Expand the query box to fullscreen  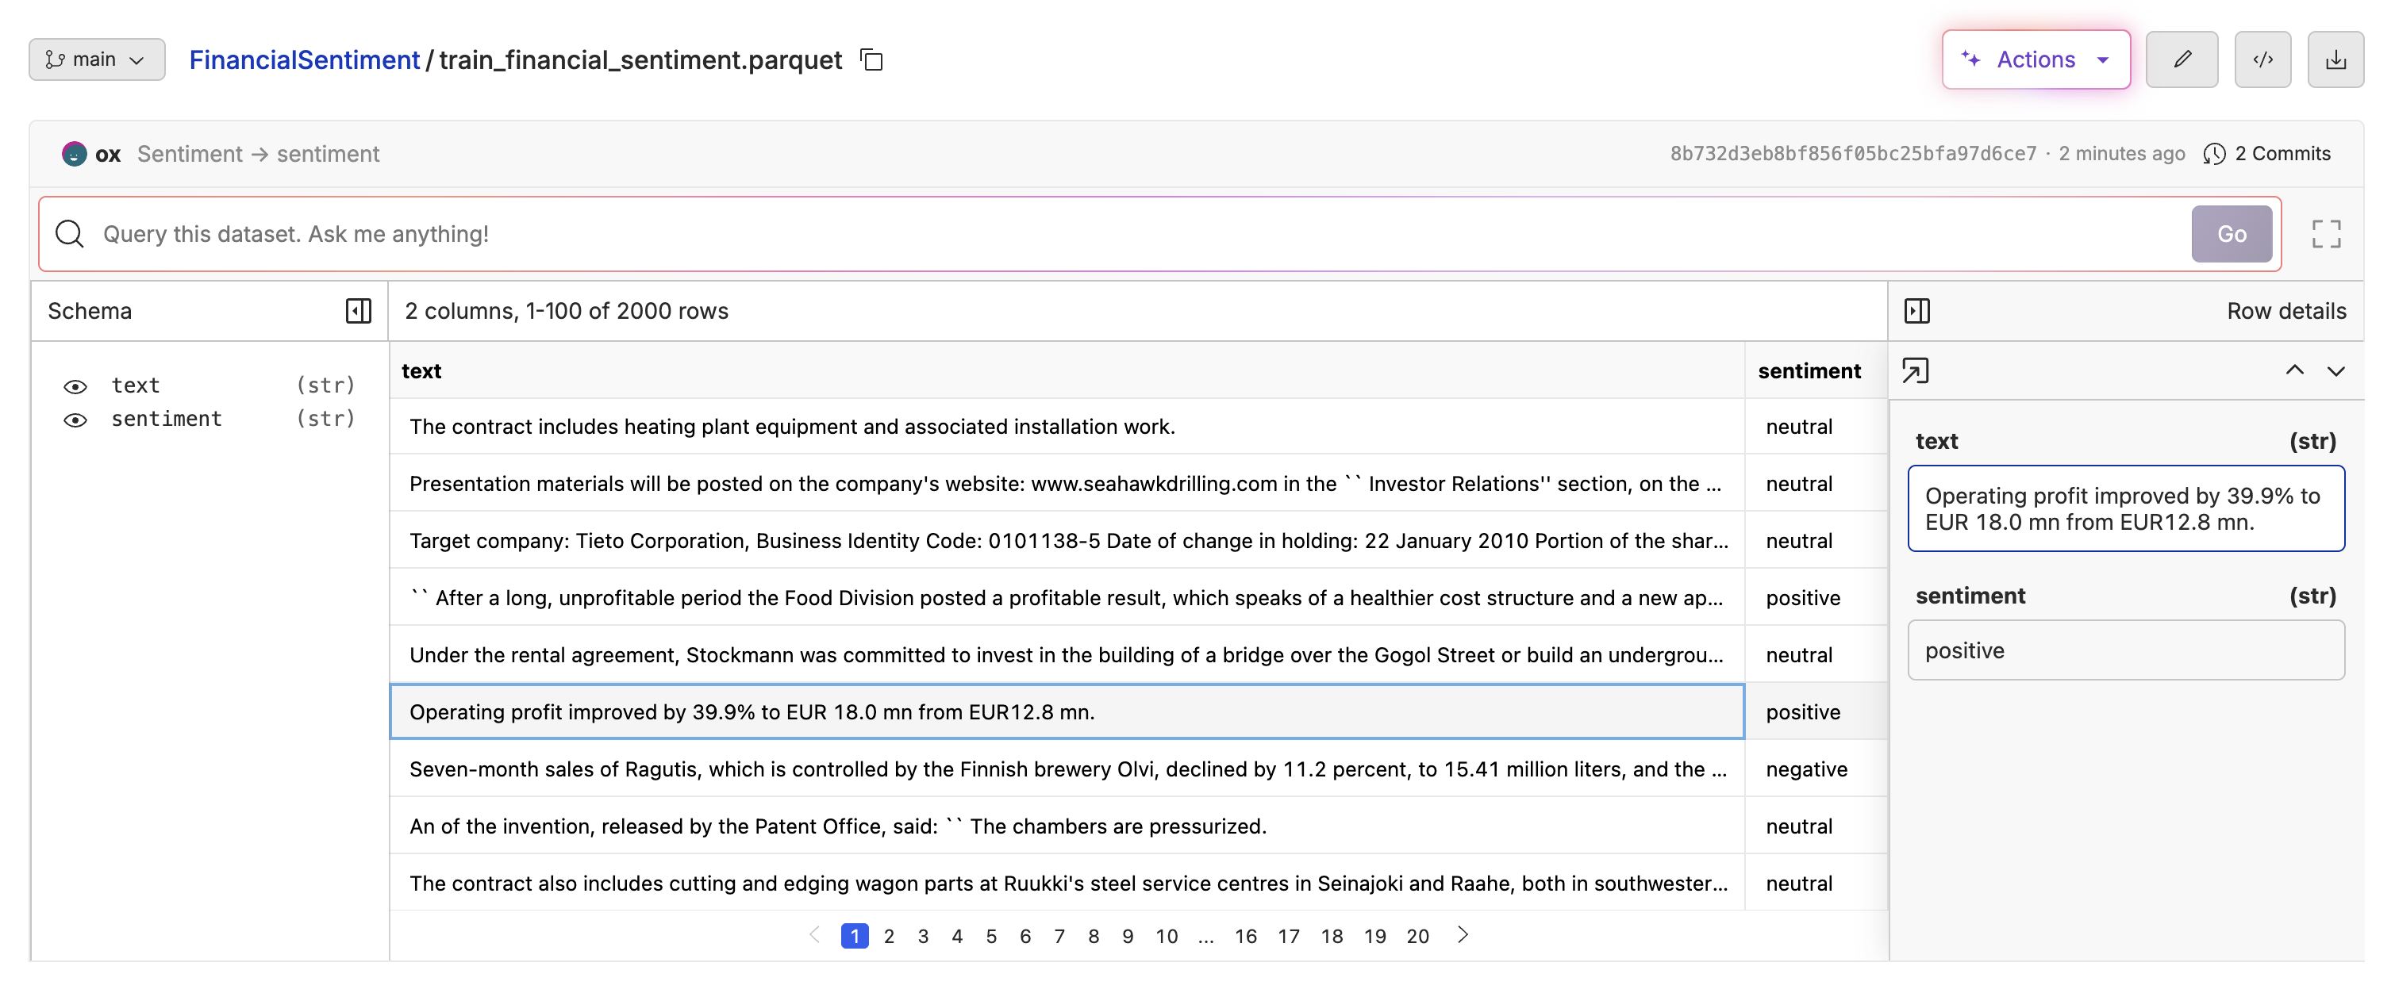click(x=2326, y=234)
